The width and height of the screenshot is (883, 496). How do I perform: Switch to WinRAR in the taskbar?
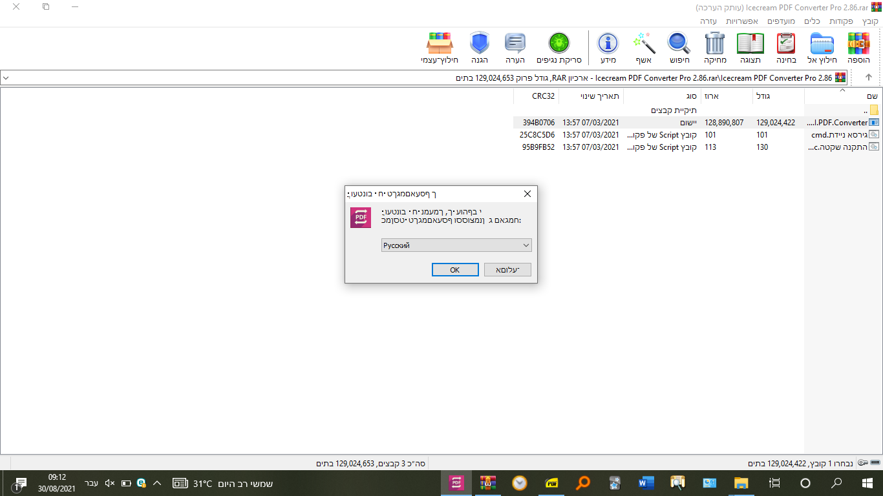(x=488, y=482)
